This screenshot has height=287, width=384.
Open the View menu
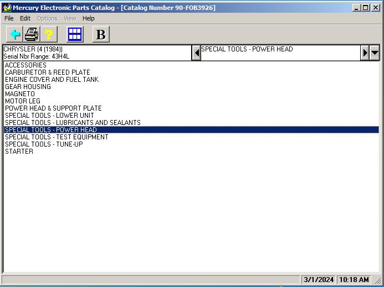tap(70, 18)
